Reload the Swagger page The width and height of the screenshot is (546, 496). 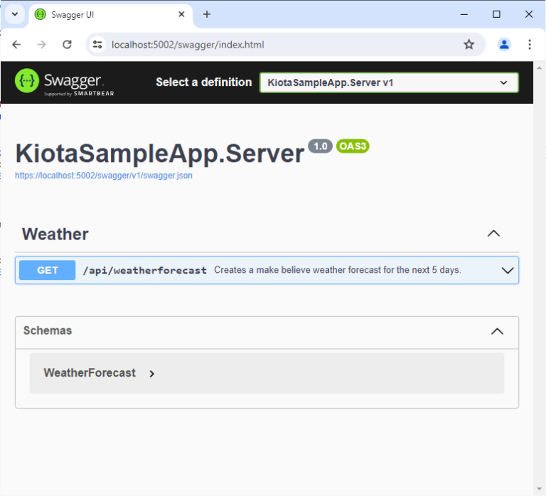[x=67, y=45]
